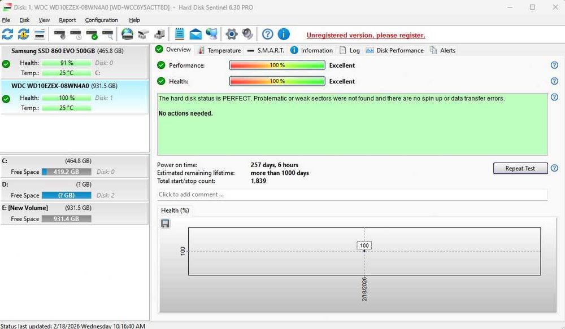Click the drive and devices toolbar icon
Screen dimensions: 565x329
click(159, 34)
